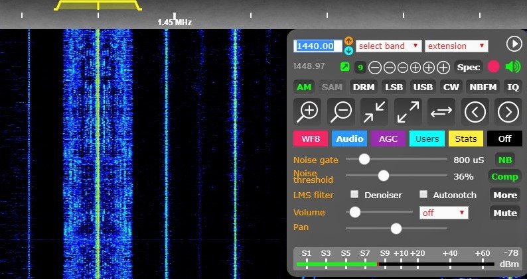Open the extension dropdown
Image resolution: width=527 pixels, height=279 pixels.
(x=457, y=46)
